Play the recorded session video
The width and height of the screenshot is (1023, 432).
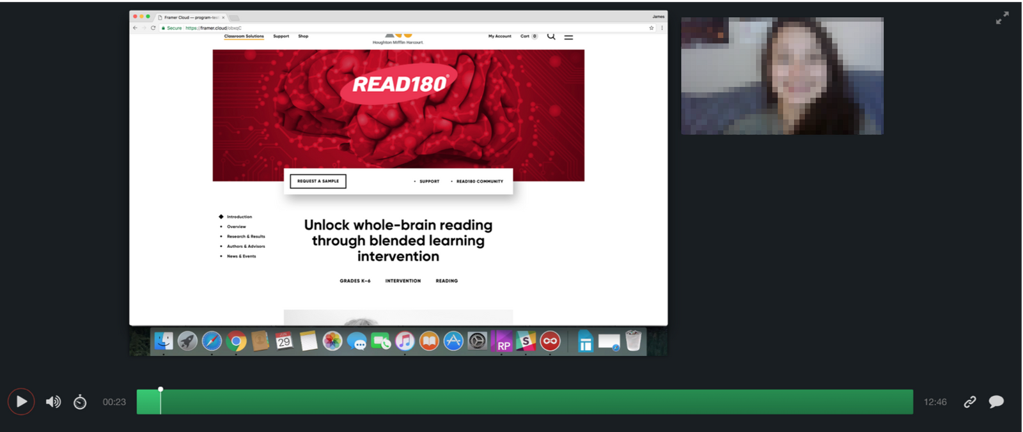(x=21, y=402)
